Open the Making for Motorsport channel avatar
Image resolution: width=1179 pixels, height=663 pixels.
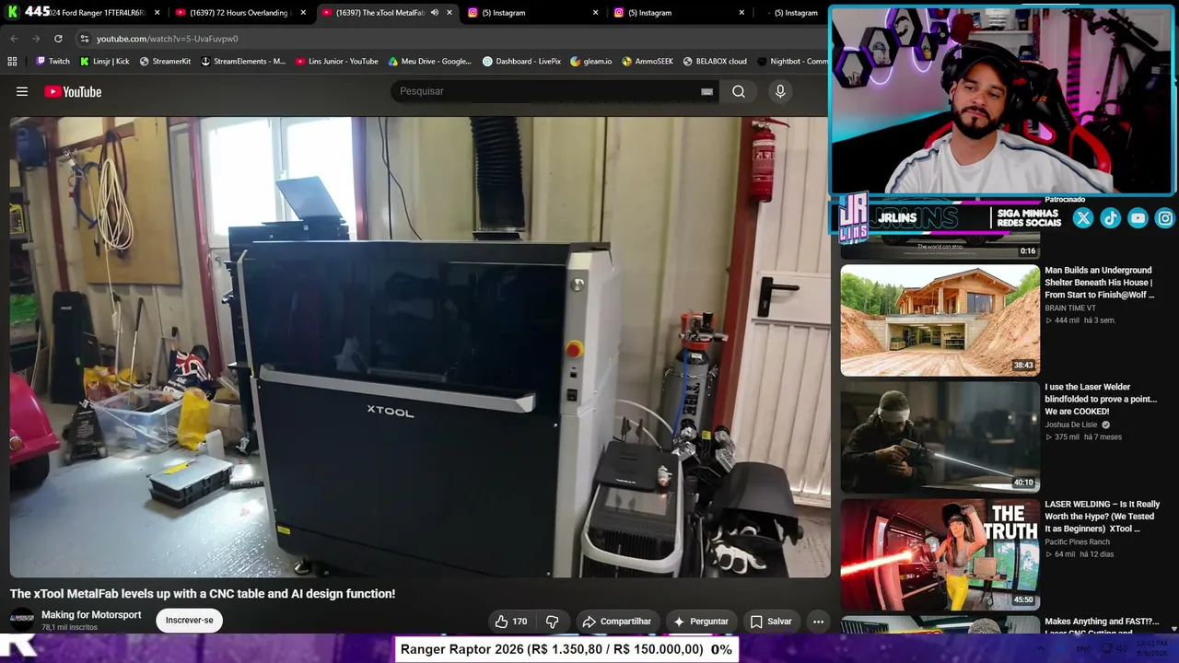(22, 619)
